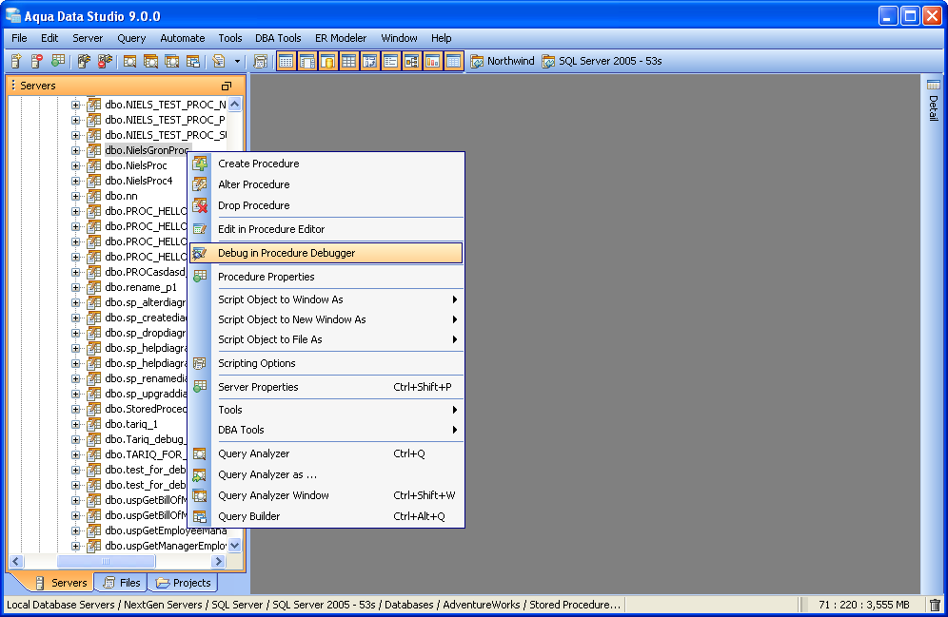Click the Scripting Options icon in context menu
Viewport: 948px width, 617px height.
[200, 363]
